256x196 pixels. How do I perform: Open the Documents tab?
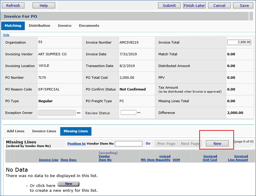tap(89, 26)
